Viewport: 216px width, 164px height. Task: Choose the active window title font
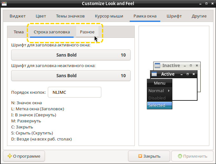point(71,55)
